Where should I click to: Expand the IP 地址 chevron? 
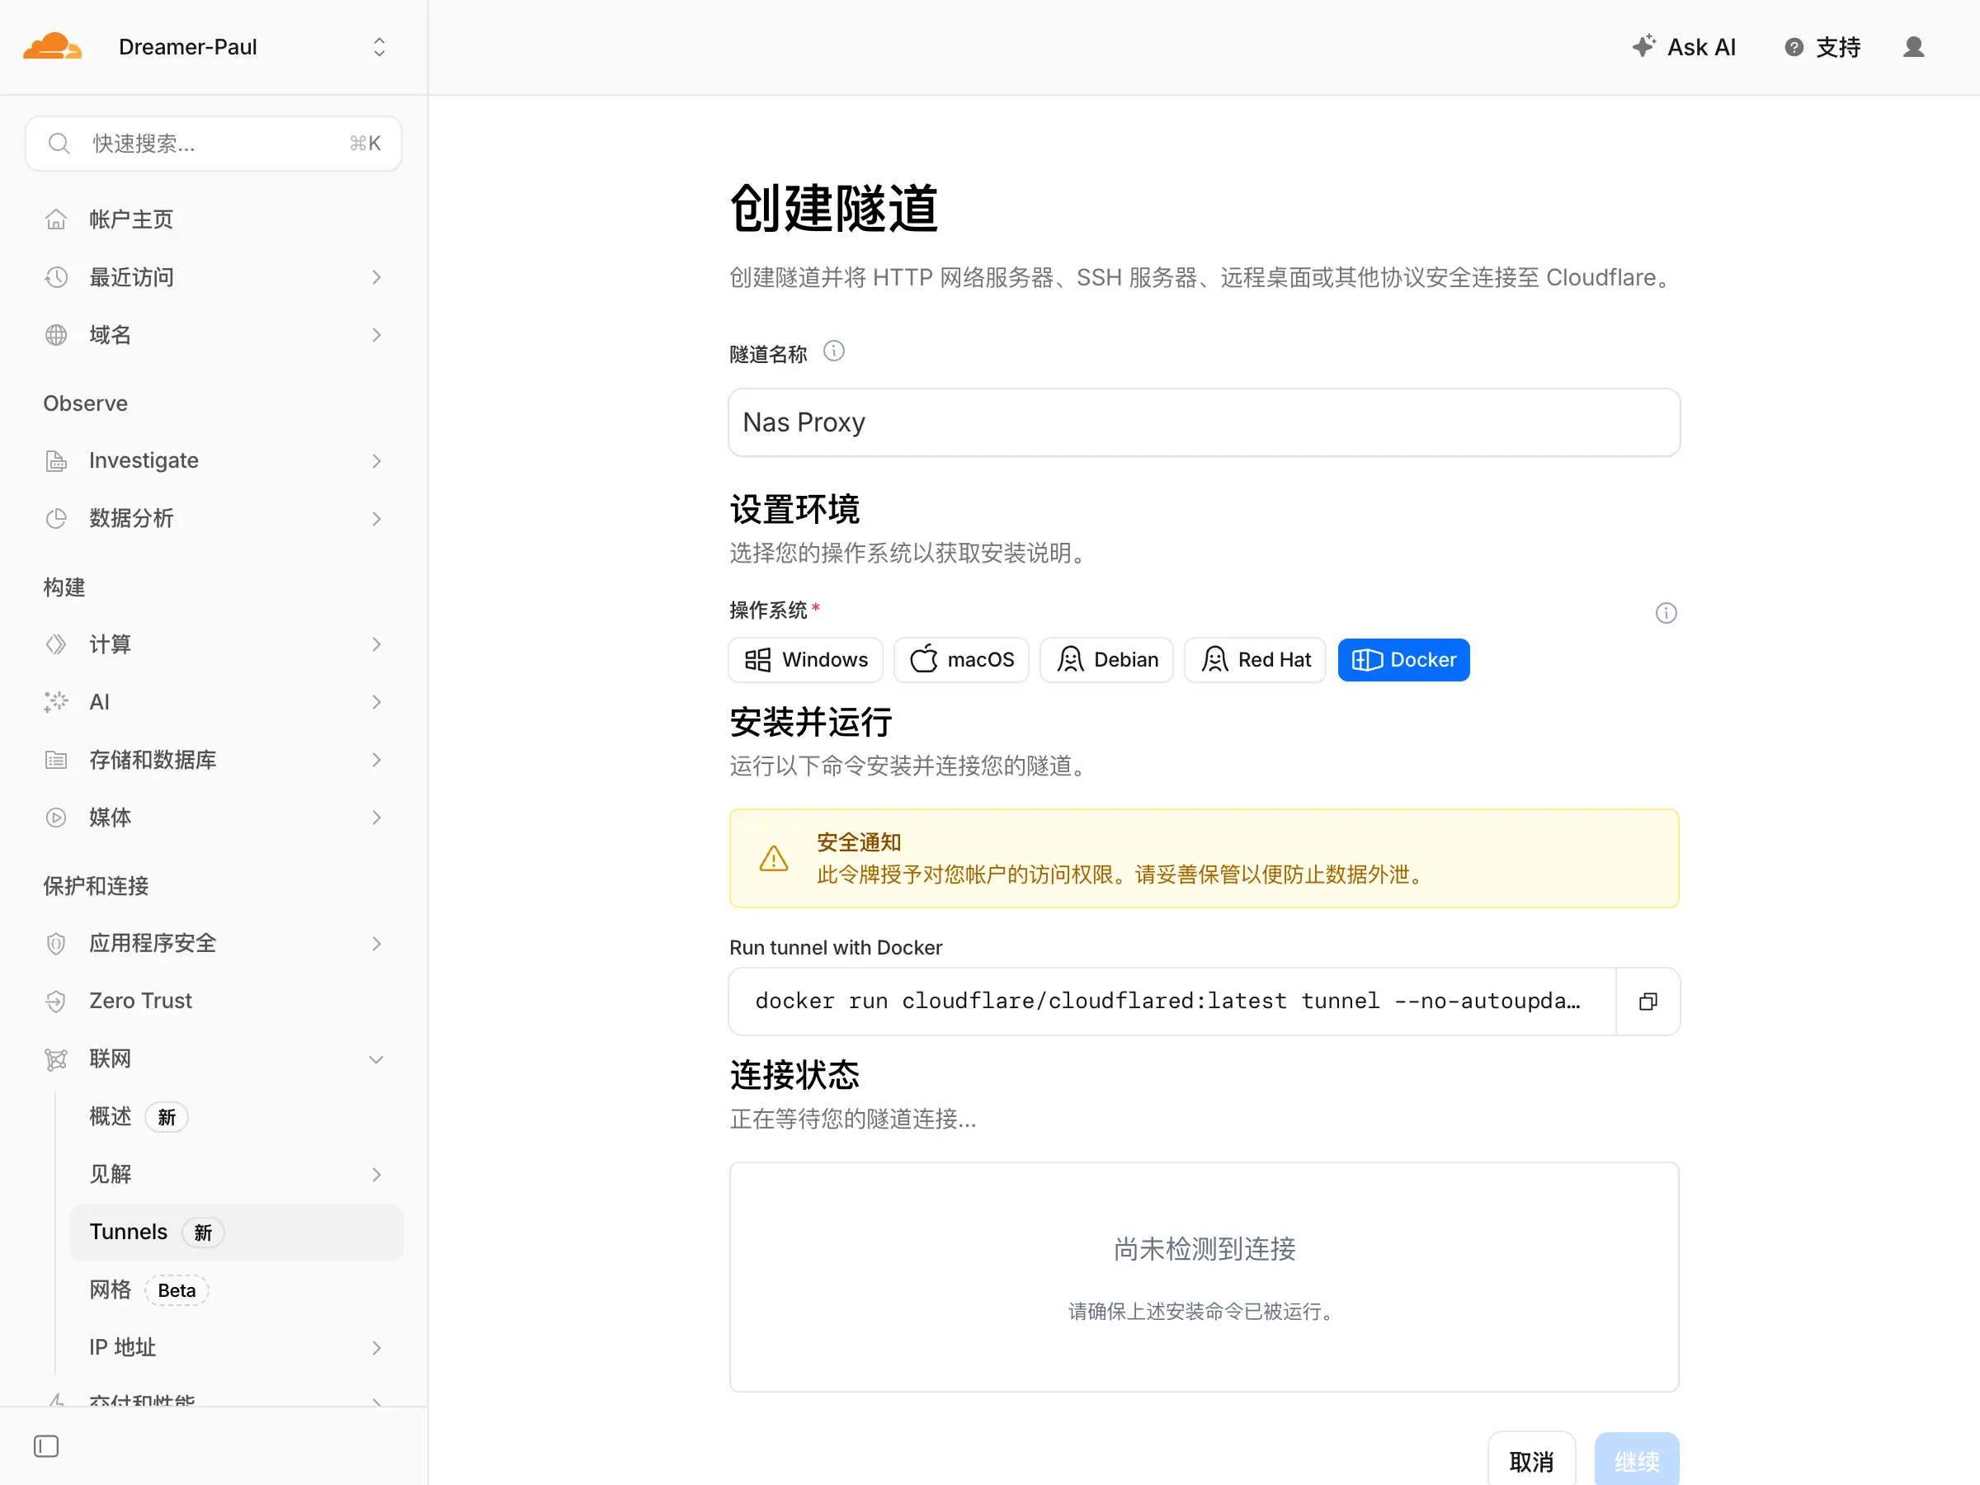click(377, 1347)
